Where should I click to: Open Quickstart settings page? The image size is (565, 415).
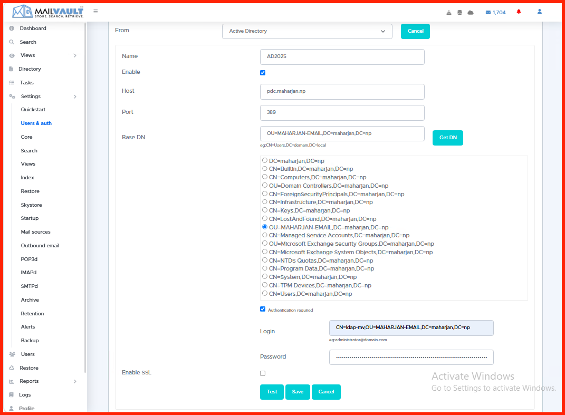pyautogui.click(x=33, y=110)
